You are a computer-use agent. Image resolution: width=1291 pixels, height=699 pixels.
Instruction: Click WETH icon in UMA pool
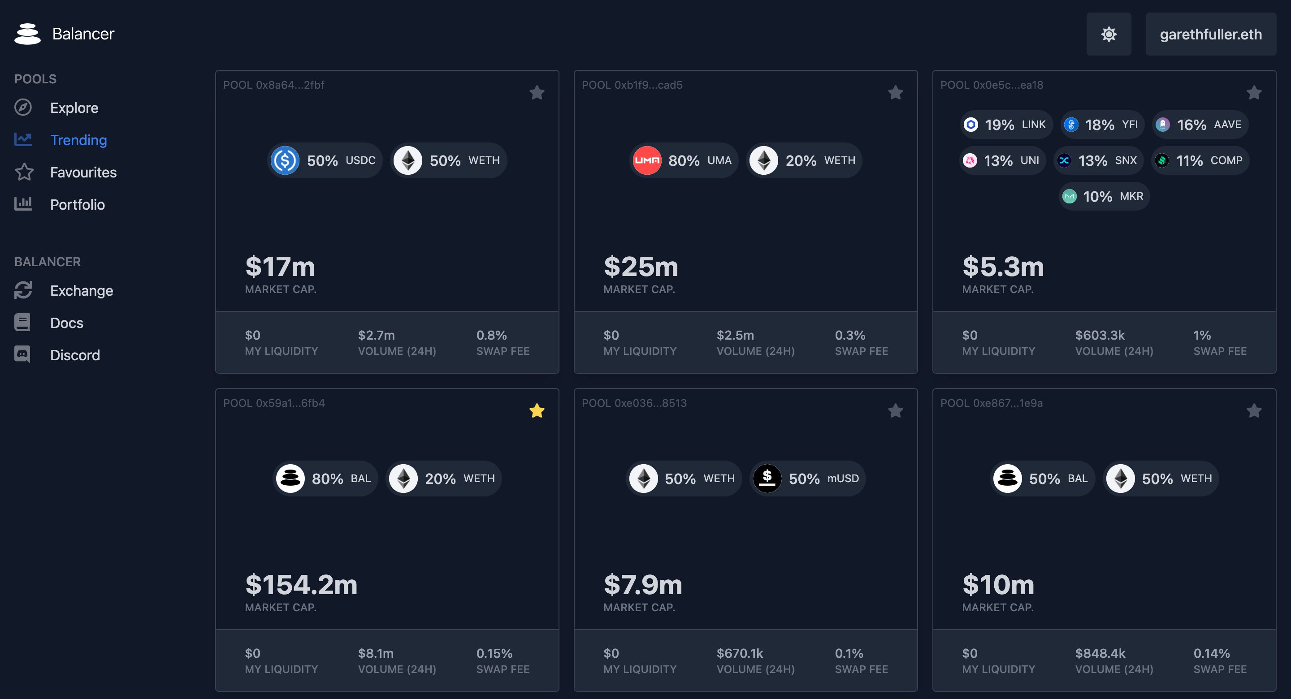tap(764, 160)
